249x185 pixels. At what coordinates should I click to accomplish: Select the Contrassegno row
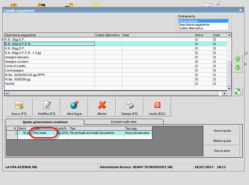coord(116,70)
